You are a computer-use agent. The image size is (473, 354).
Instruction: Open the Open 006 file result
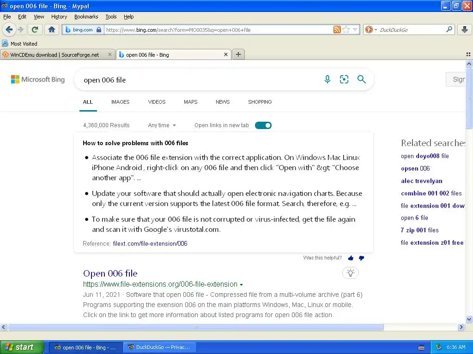(x=110, y=273)
